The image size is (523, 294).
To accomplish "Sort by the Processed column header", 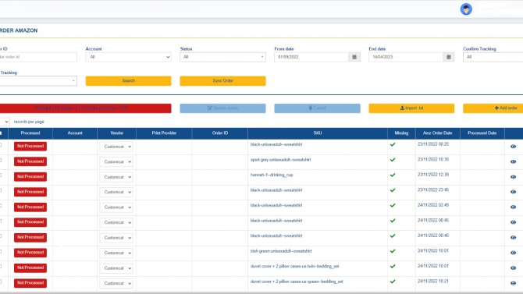I will pyautogui.click(x=30, y=133).
